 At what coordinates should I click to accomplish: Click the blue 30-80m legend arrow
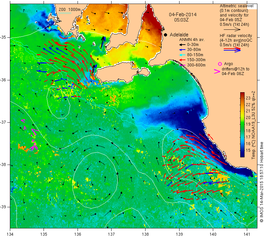click(x=182, y=50)
